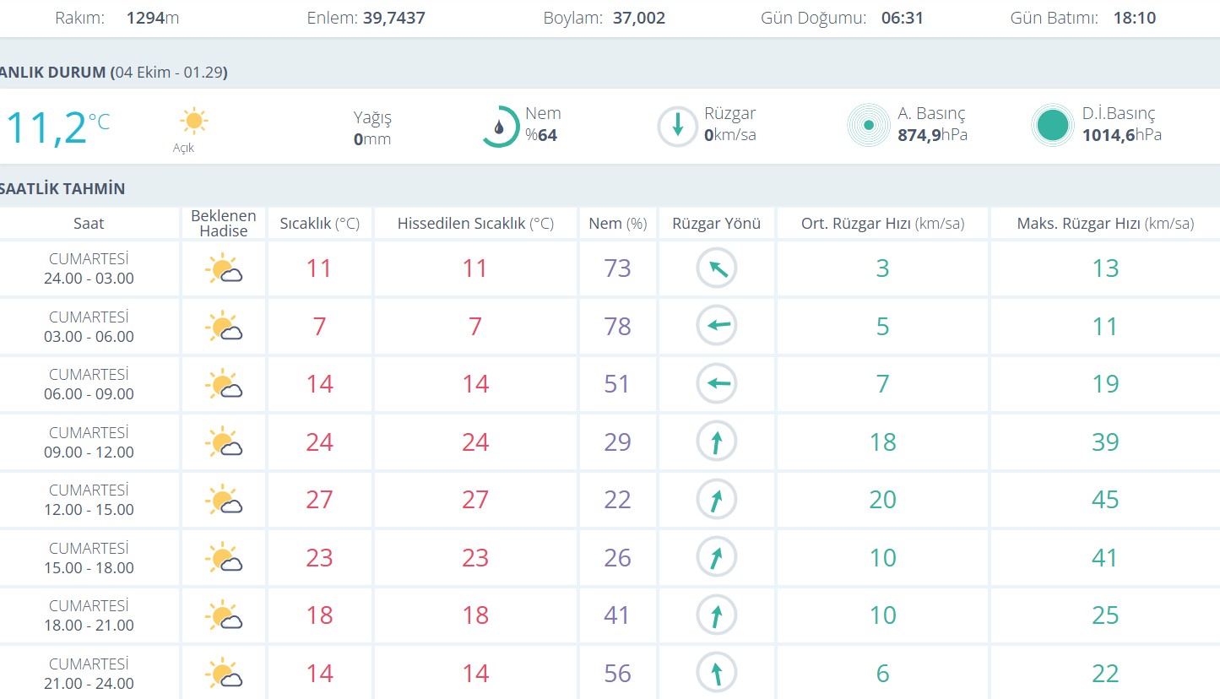Click the weather icon for 18.00 - 21.00
The height and width of the screenshot is (699, 1220).
pos(224,615)
